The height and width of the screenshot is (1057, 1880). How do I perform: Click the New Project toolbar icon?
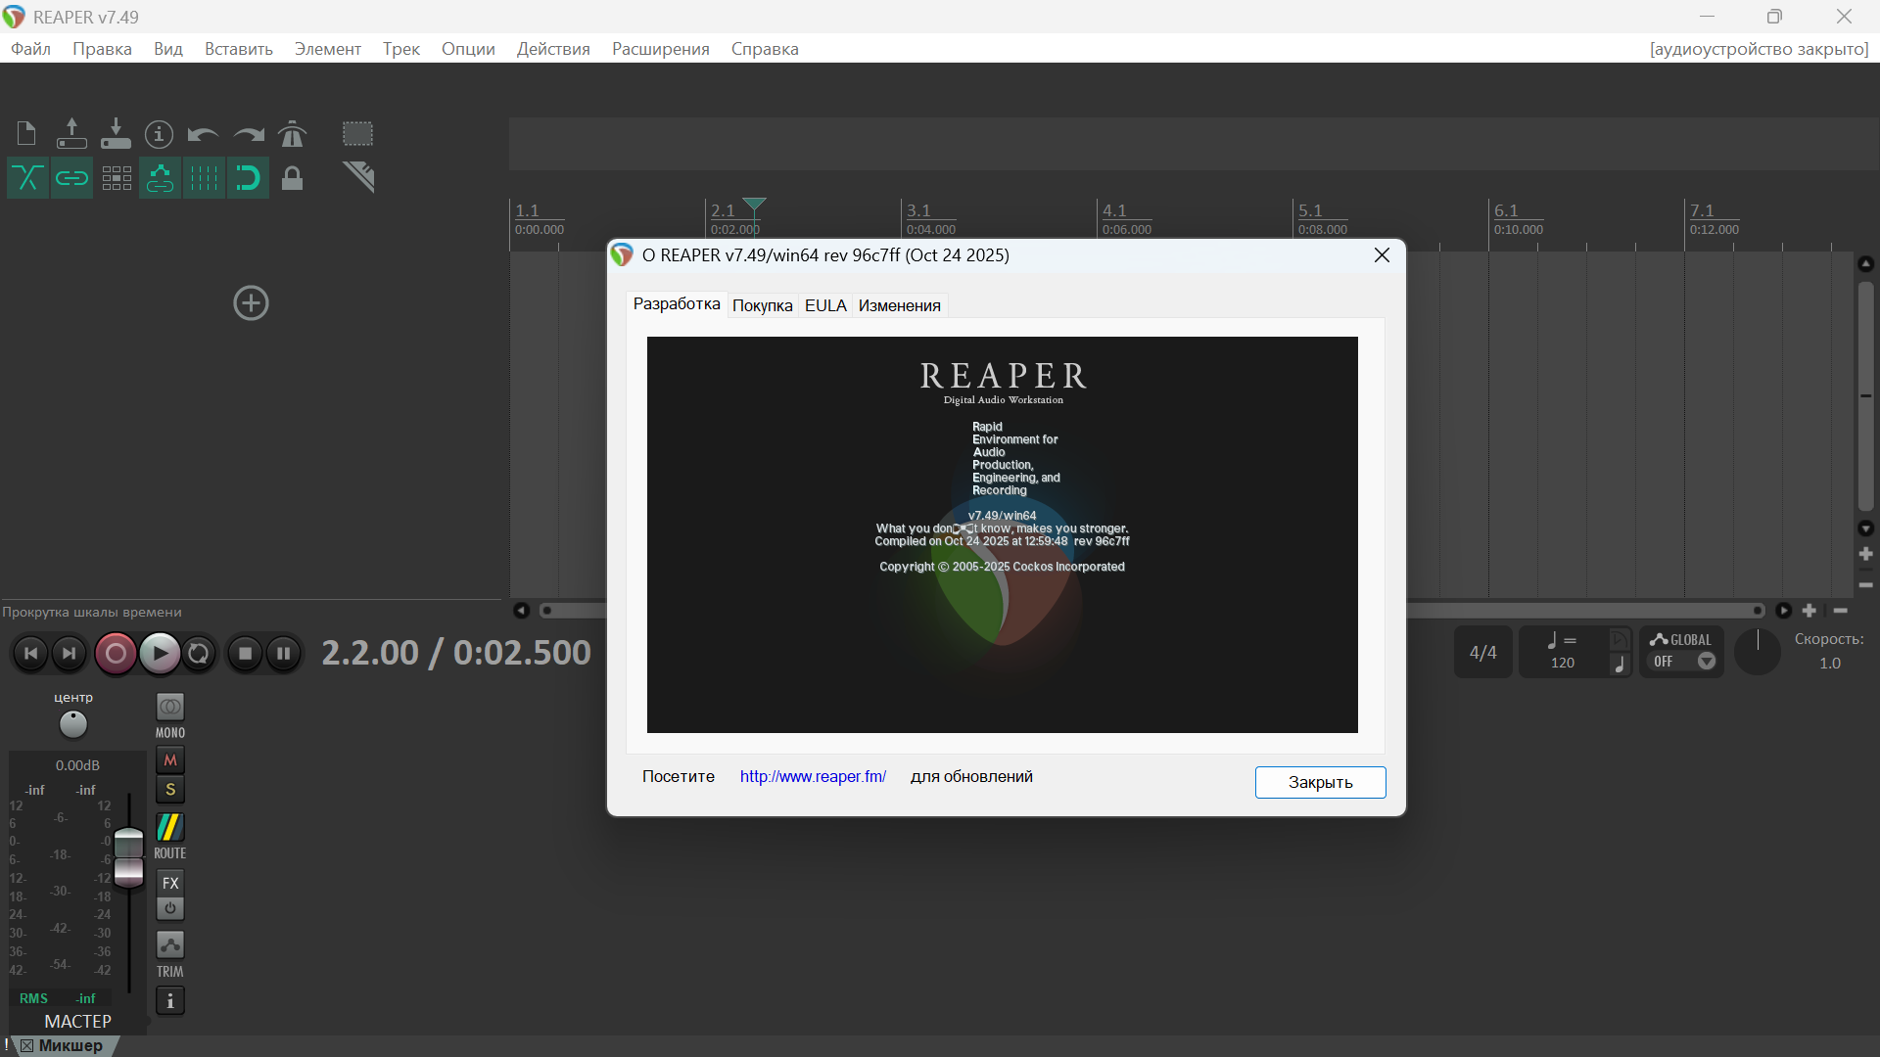(x=26, y=133)
